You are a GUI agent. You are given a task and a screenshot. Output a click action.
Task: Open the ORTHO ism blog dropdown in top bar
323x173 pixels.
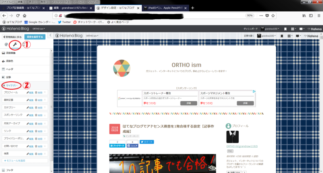(x=38, y=29)
